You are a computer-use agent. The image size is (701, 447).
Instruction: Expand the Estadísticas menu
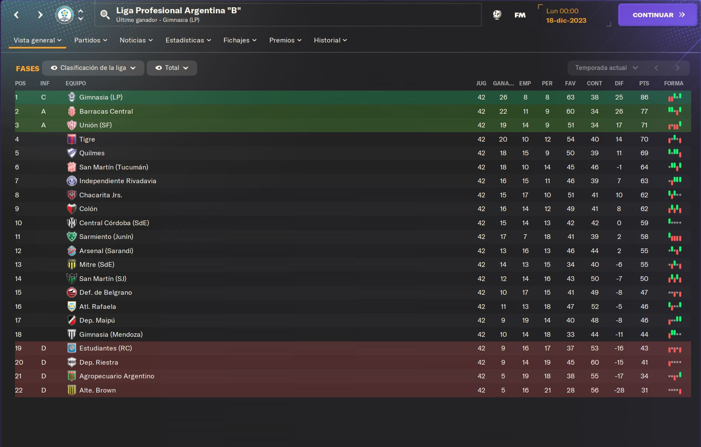coord(188,40)
